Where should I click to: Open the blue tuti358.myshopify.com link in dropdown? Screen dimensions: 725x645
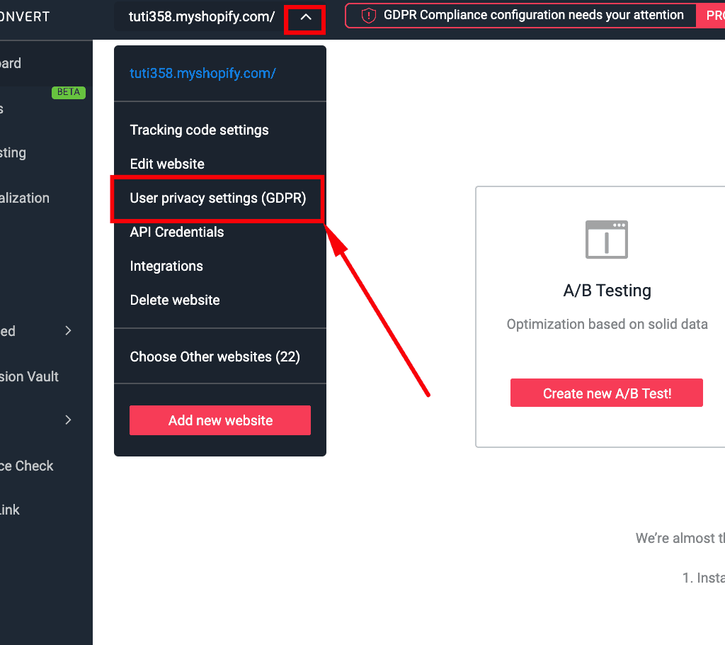(x=202, y=73)
